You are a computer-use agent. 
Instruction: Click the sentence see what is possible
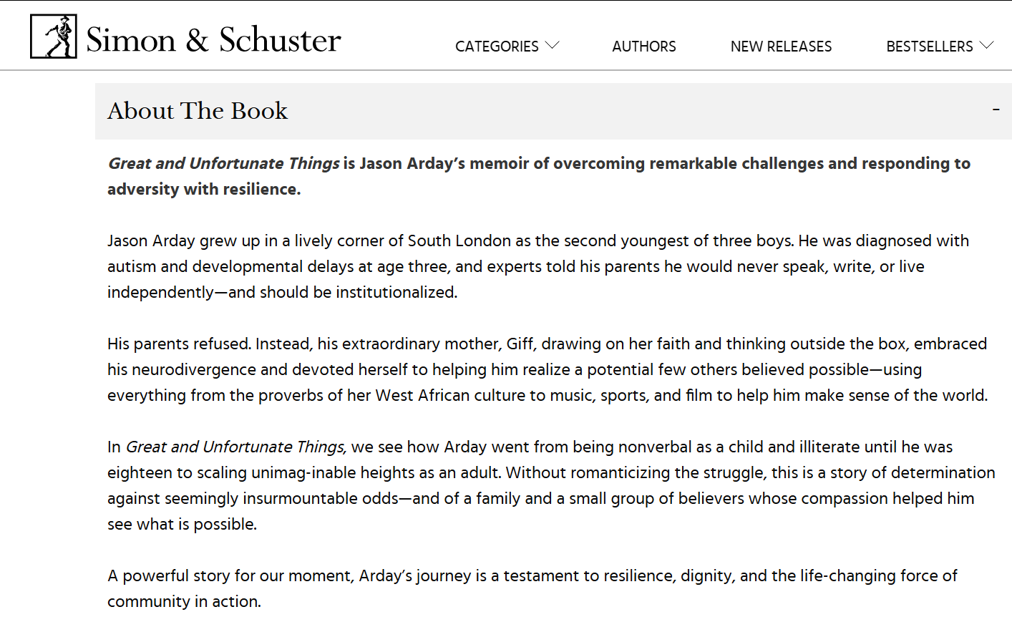point(182,524)
